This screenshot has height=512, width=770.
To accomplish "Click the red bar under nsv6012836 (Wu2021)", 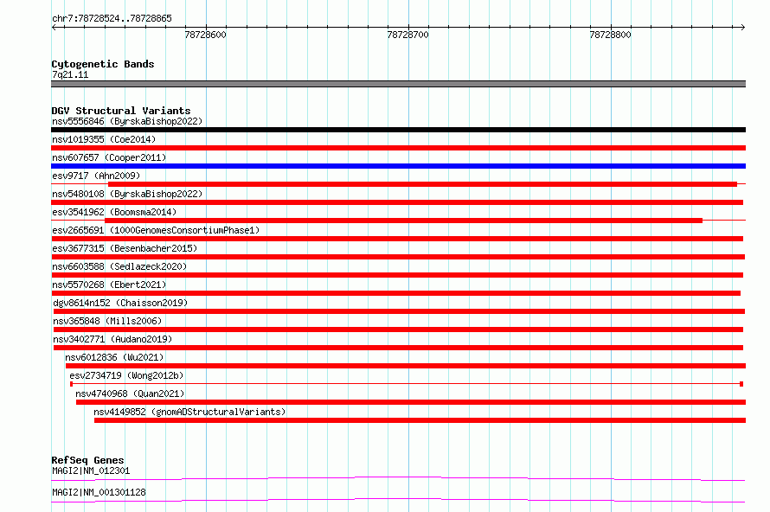I will tap(406, 366).
